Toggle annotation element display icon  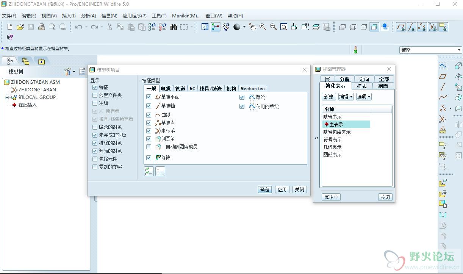[x=443, y=27]
